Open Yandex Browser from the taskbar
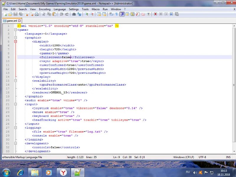The width and height of the screenshot is (236, 177). click(63, 173)
